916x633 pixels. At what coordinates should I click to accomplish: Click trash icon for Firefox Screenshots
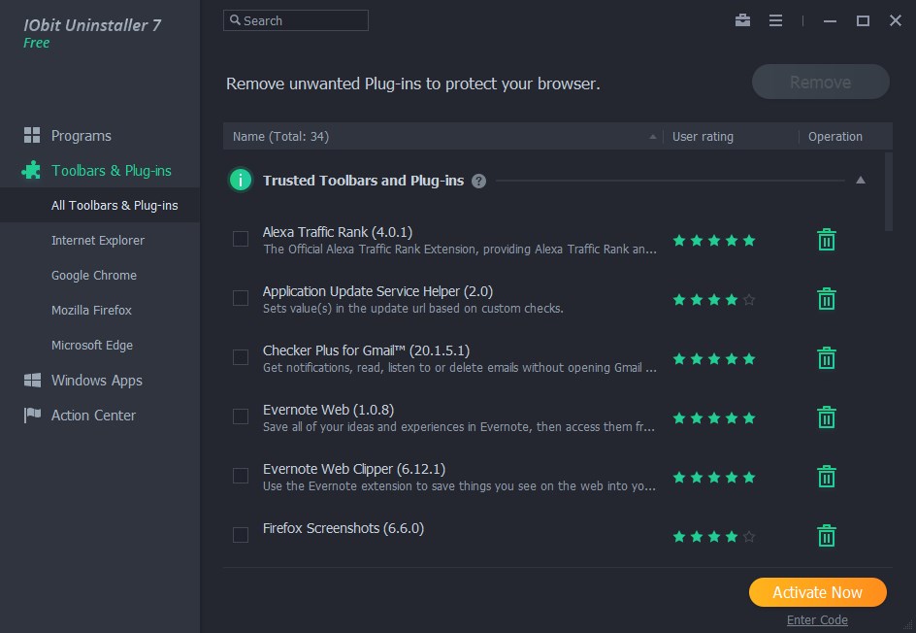[x=826, y=535]
